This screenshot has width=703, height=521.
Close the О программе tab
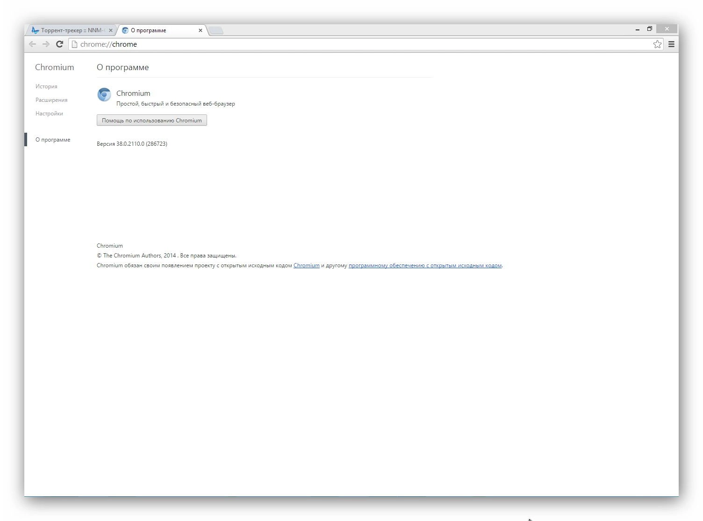pyautogui.click(x=201, y=30)
